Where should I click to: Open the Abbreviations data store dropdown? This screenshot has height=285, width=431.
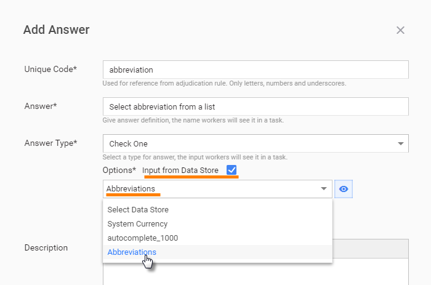click(217, 189)
